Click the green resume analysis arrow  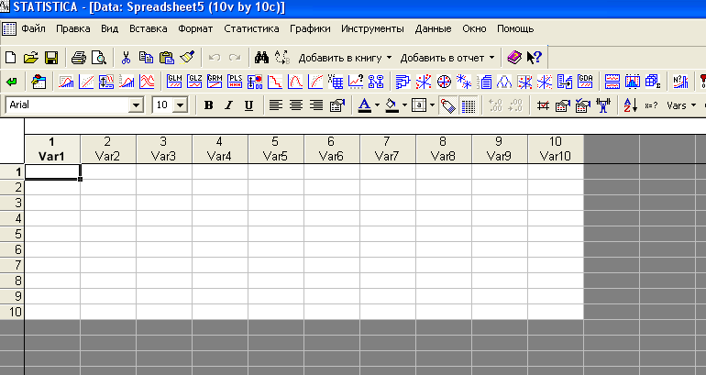(x=11, y=82)
